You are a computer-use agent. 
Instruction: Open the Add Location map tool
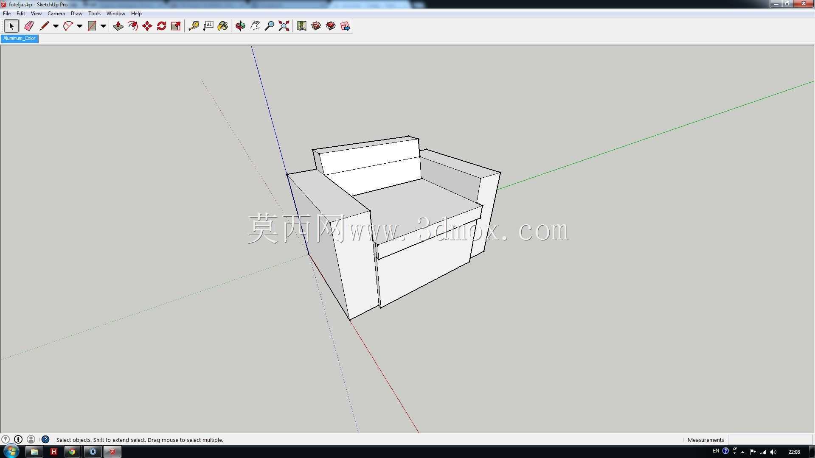[302, 26]
